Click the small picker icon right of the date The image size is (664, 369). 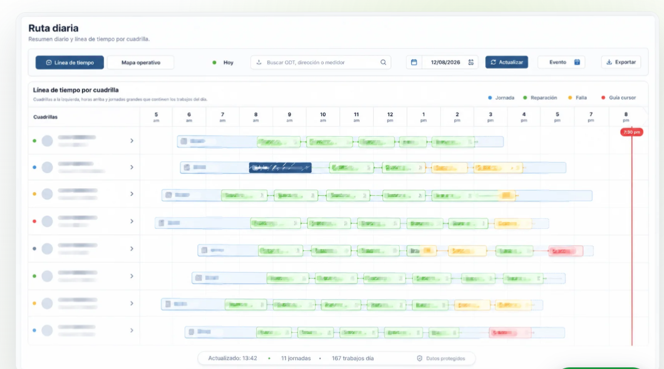(471, 63)
